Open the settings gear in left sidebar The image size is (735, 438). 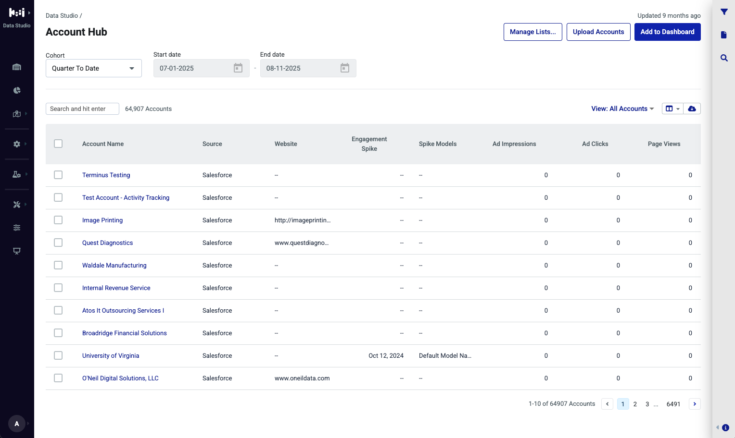17,144
